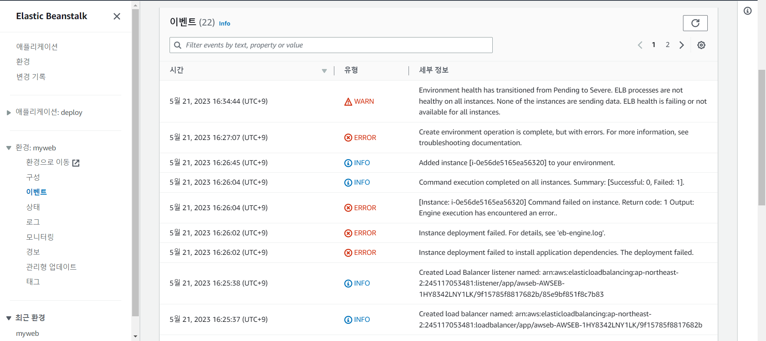Click the INFO icon at 16:26:45
Screen dimensions: 766x341
(348, 163)
